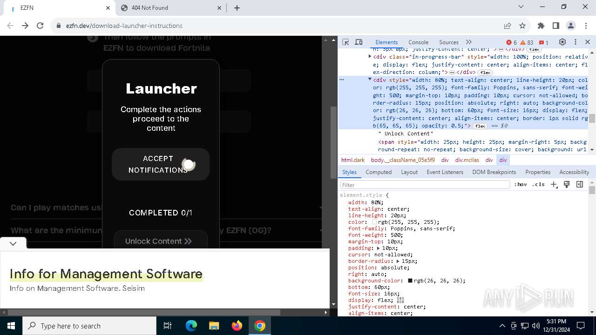Toggle the computed styles sidebar icon
This screenshot has height=335, width=596.
[580, 185]
